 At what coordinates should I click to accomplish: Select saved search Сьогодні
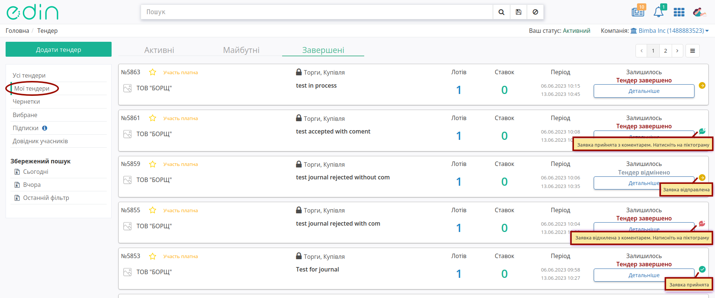point(36,172)
